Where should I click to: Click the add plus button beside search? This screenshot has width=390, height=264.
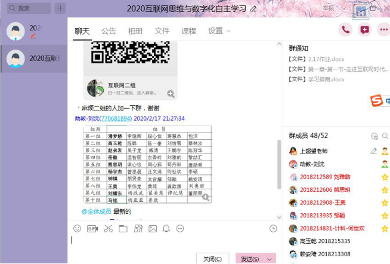tap(60, 8)
